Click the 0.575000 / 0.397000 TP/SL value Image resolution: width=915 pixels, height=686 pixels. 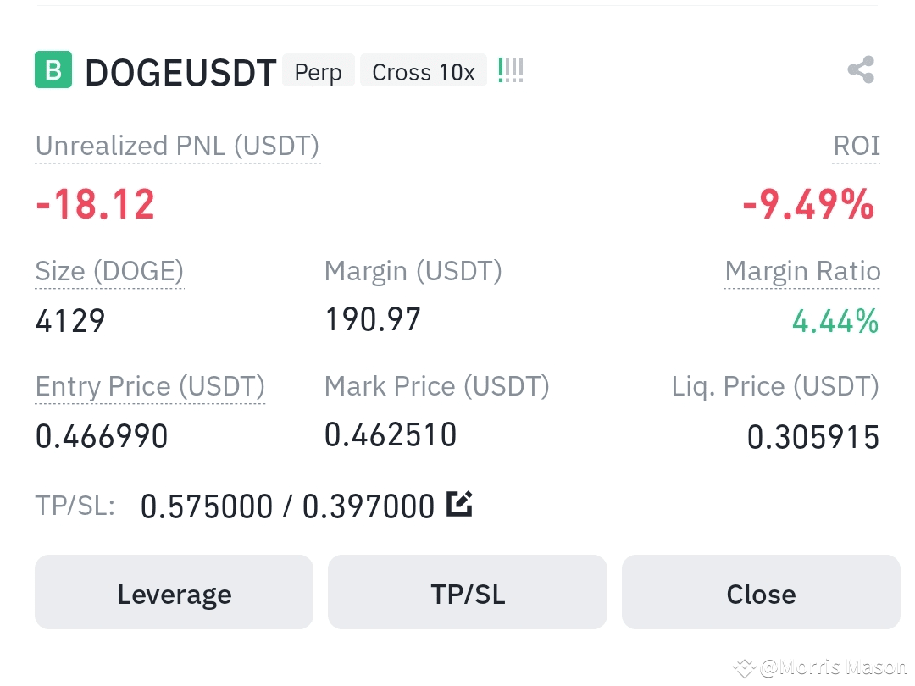[288, 506]
